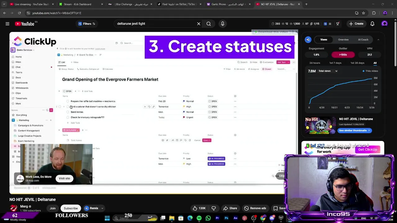Open the account avatar menu
This screenshot has height=223, width=397.
(385, 24)
